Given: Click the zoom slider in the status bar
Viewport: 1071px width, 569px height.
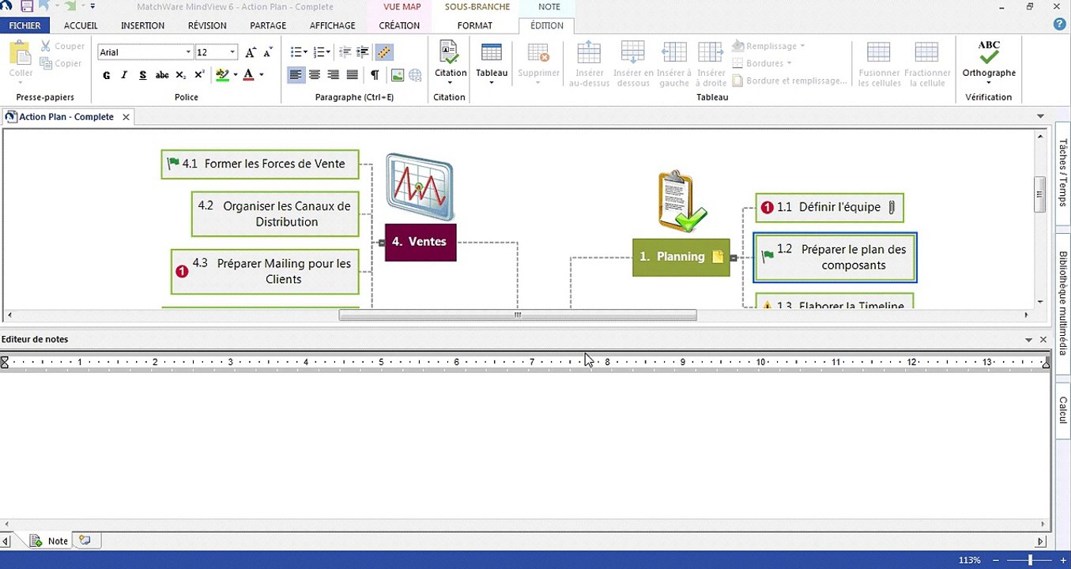Looking at the screenshot, I should (1029, 560).
